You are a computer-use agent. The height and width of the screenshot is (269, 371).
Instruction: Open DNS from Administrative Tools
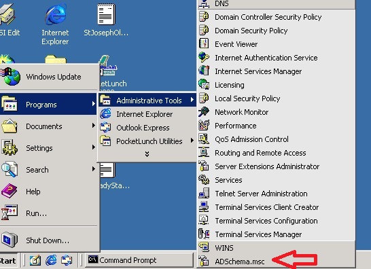click(276, 3)
